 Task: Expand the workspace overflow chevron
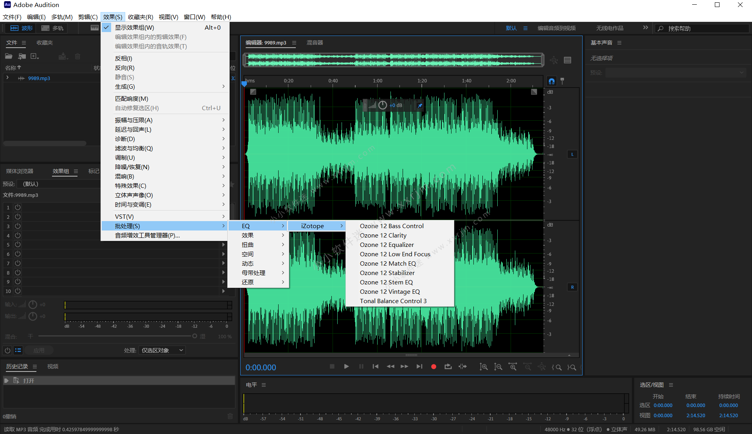pos(646,28)
